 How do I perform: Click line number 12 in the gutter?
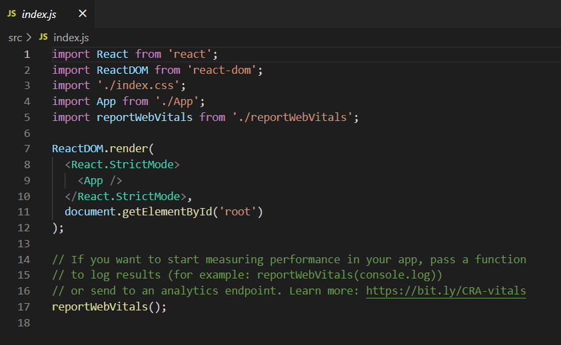tap(23, 227)
